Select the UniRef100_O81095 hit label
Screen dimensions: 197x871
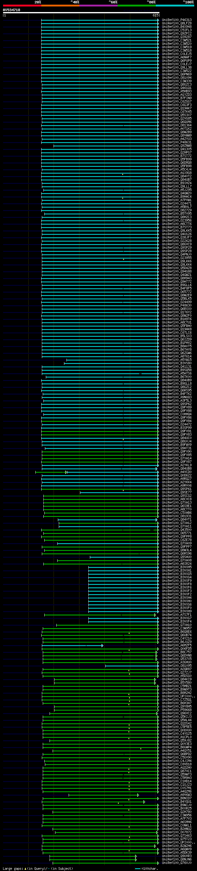tap(177, 666)
